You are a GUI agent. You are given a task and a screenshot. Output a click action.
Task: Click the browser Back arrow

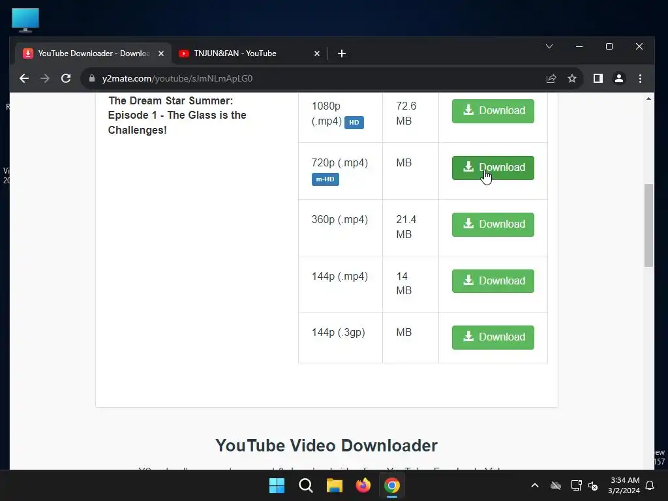point(24,78)
